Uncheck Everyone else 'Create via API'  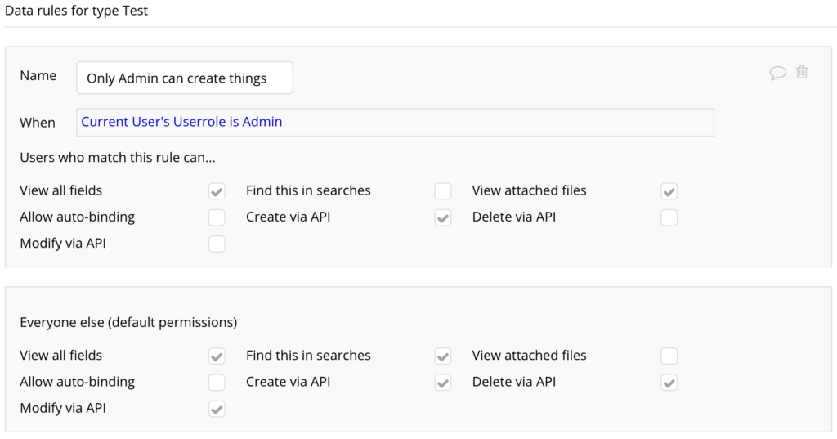(x=443, y=383)
